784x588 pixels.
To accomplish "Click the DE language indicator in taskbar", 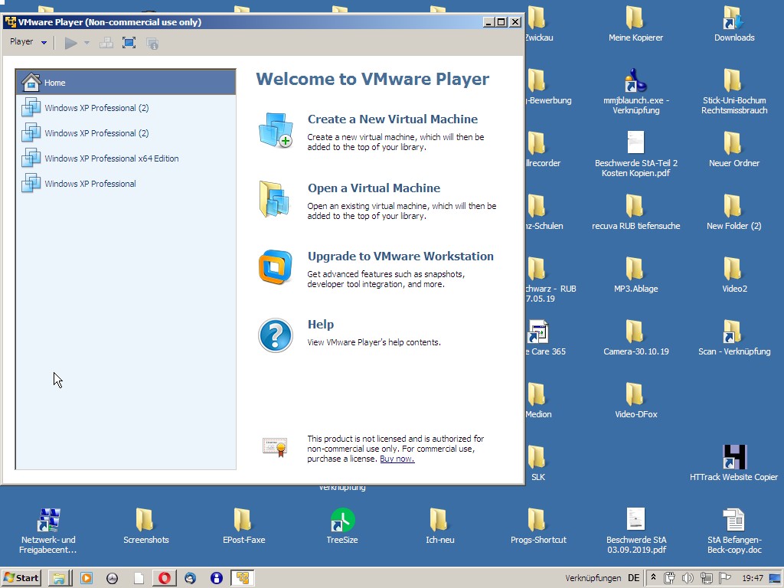I will coord(633,578).
